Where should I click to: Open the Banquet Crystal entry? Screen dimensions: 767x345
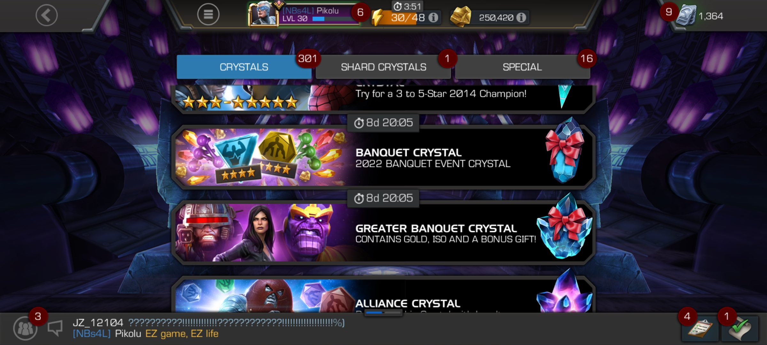[383, 157]
